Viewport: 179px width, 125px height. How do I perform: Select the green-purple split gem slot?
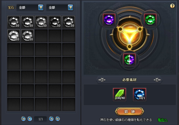pyautogui.click(x=129, y=59)
